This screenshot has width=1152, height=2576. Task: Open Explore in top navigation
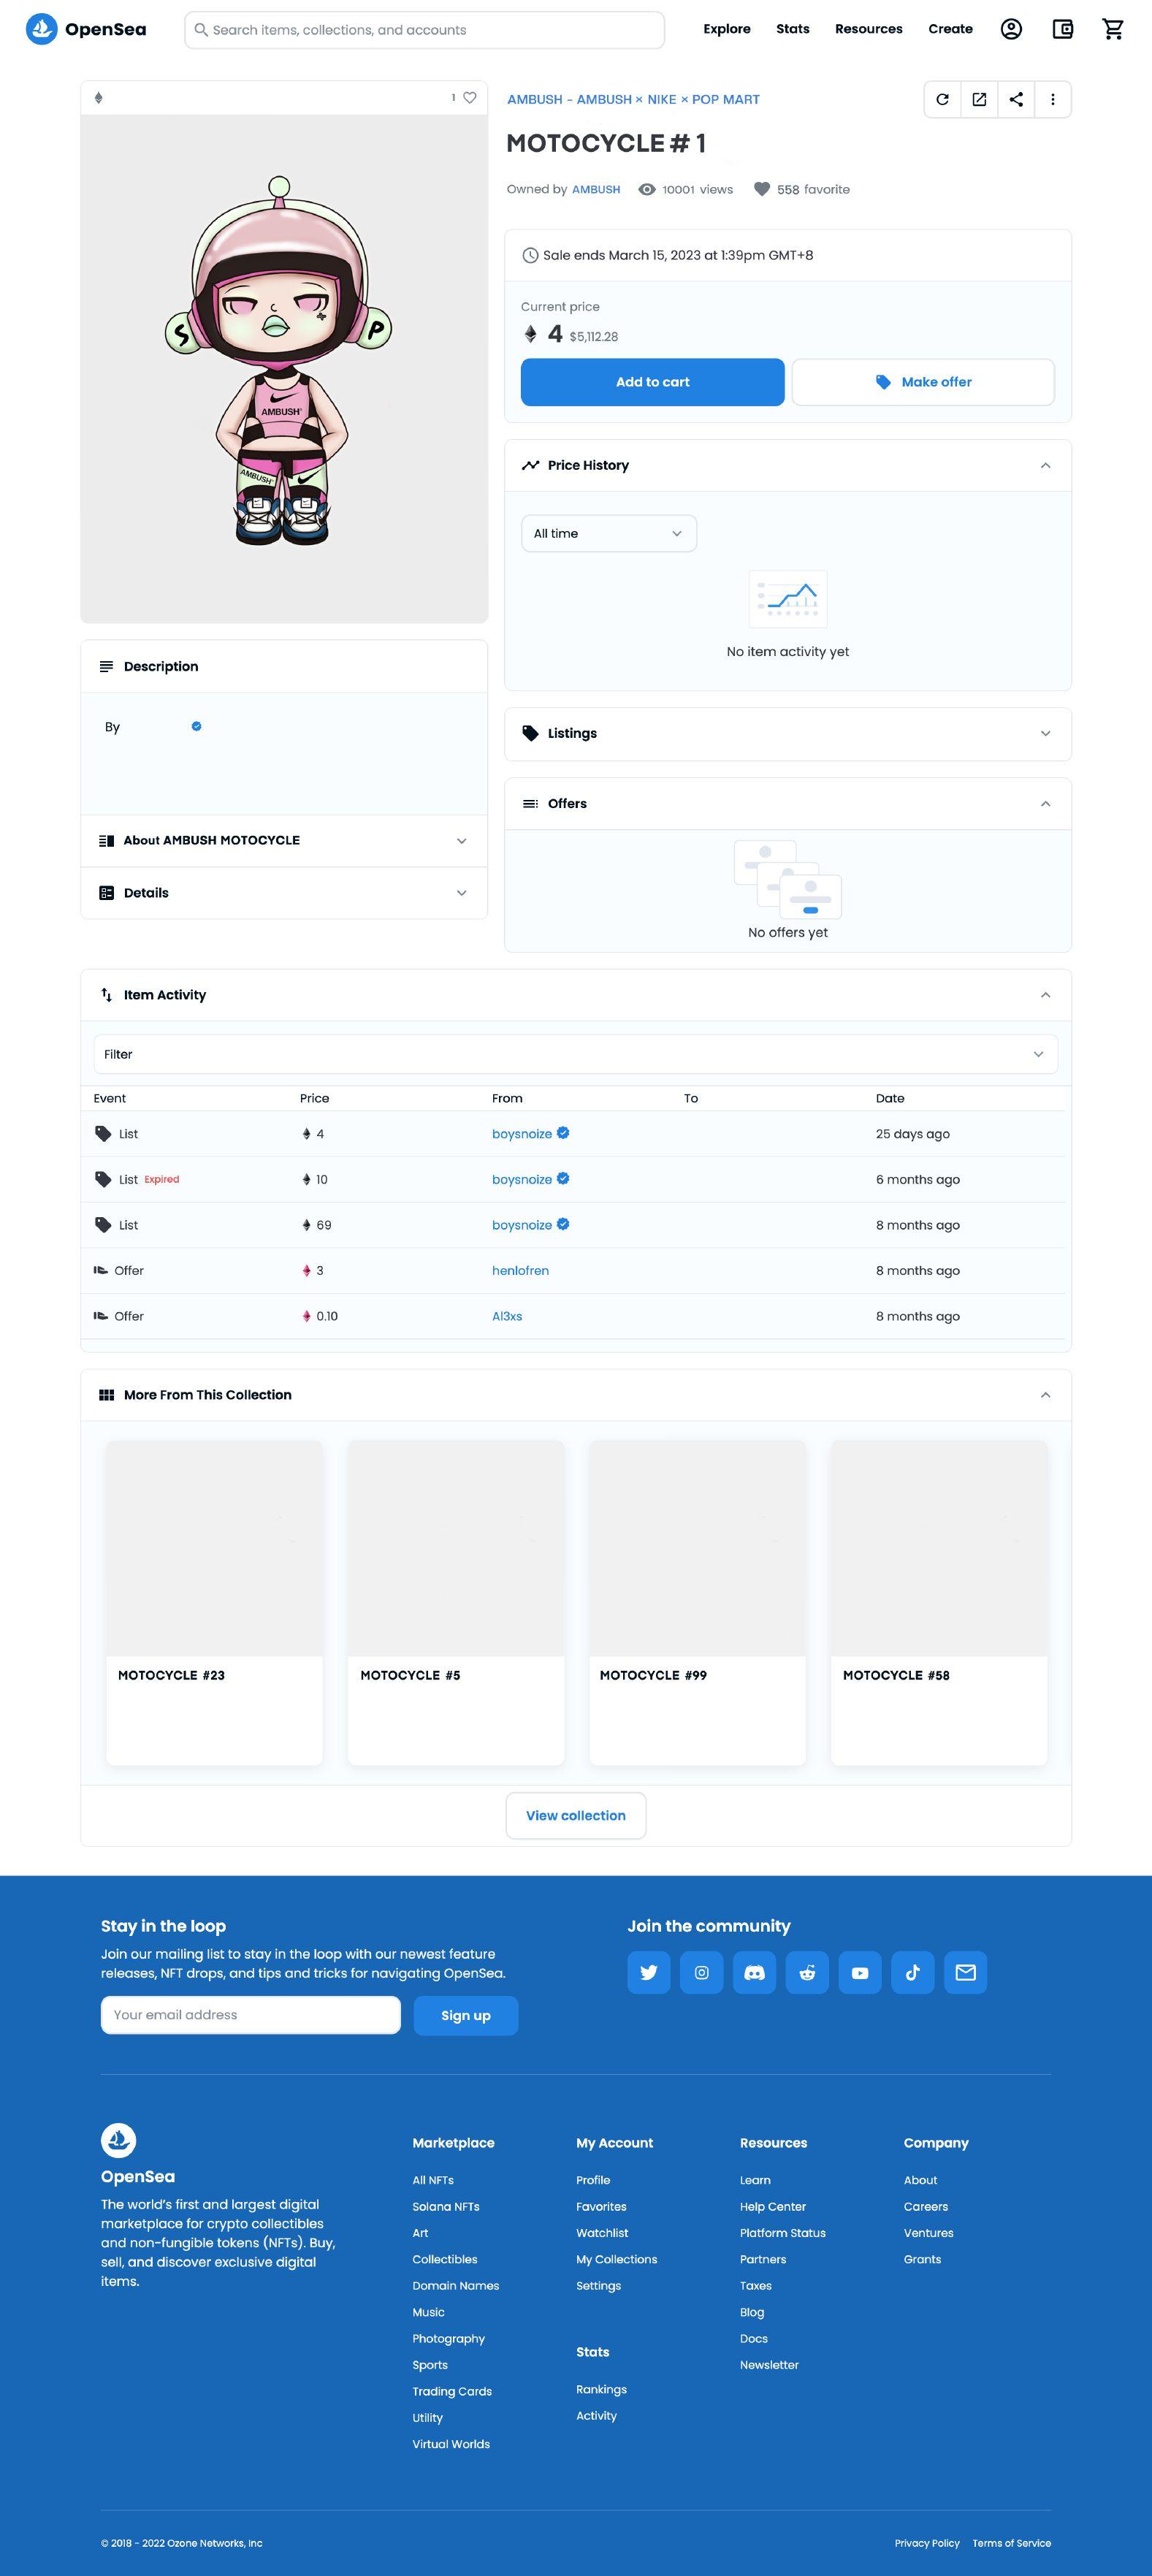pyautogui.click(x=727, y=29)
